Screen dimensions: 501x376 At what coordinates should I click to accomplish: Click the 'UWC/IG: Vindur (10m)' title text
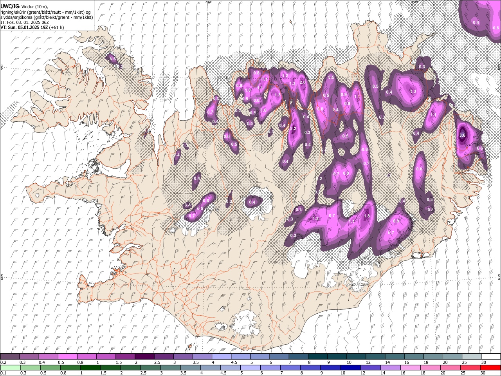24,7
